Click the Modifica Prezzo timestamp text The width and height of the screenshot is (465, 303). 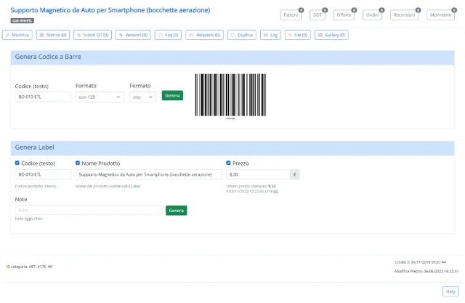click(x=426, y=271)
